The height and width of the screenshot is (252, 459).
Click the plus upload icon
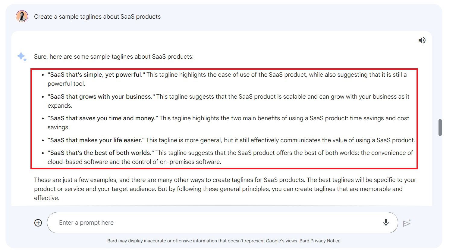[x=38, y=223]
